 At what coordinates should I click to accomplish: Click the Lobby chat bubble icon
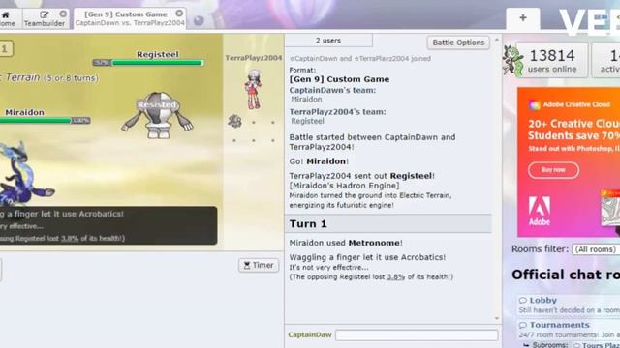pos(523,301)
